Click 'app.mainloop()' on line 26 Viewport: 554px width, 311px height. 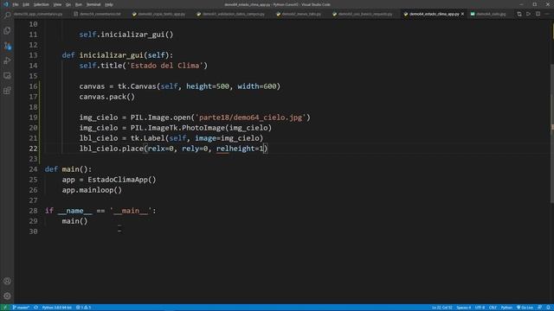(92, 190)
